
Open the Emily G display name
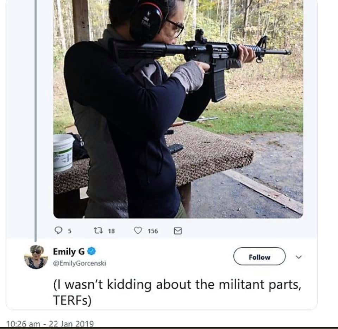69,252
